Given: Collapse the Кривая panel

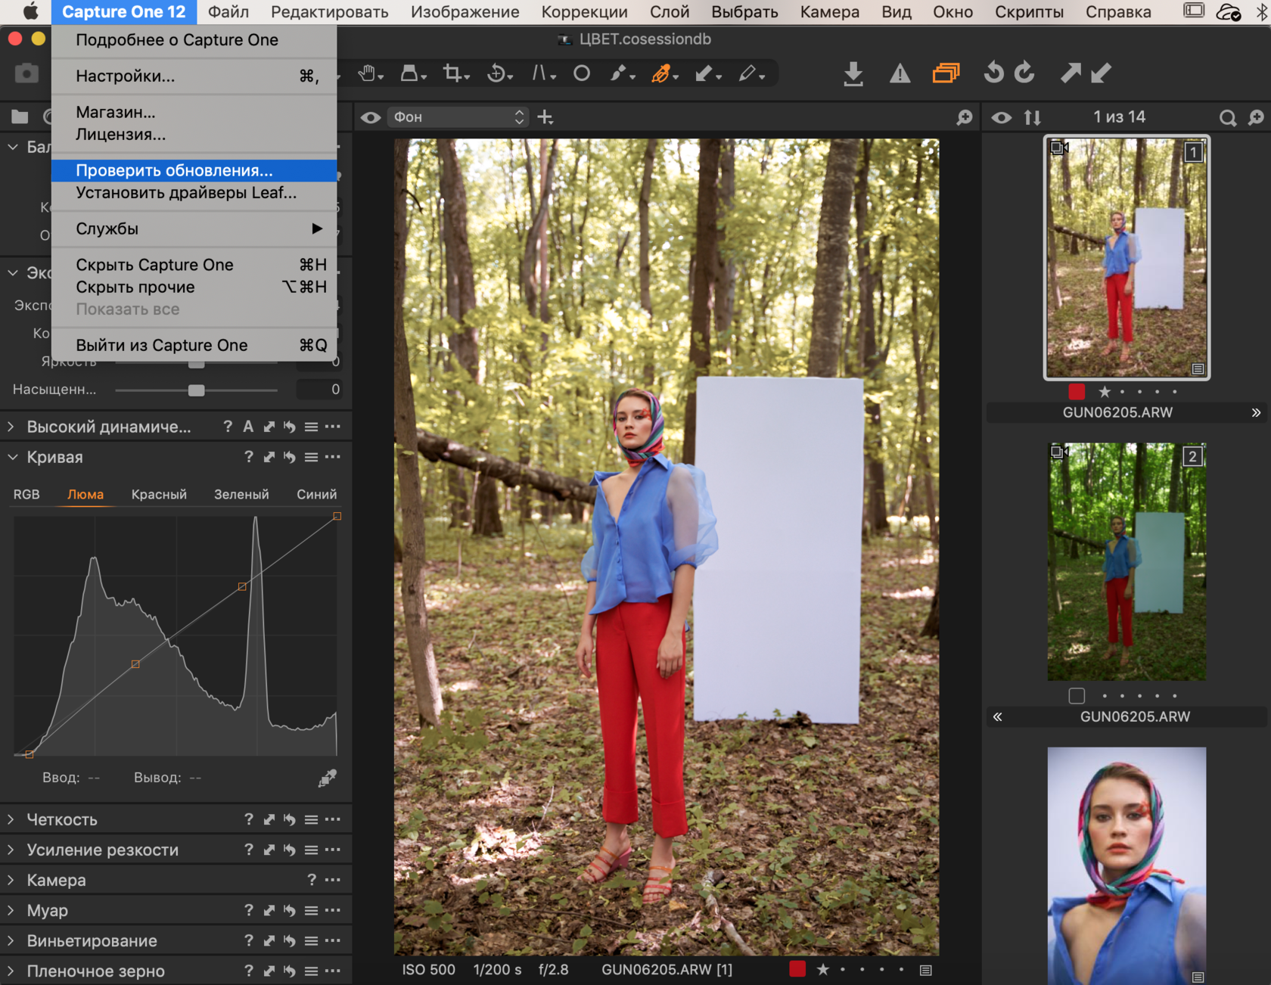Looking at the screenshot, I should [x=13, y=457].
